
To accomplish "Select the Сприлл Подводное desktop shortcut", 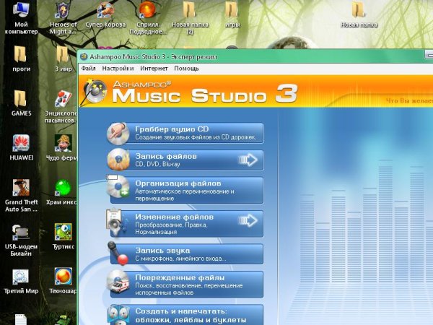I will click(148, 18).
